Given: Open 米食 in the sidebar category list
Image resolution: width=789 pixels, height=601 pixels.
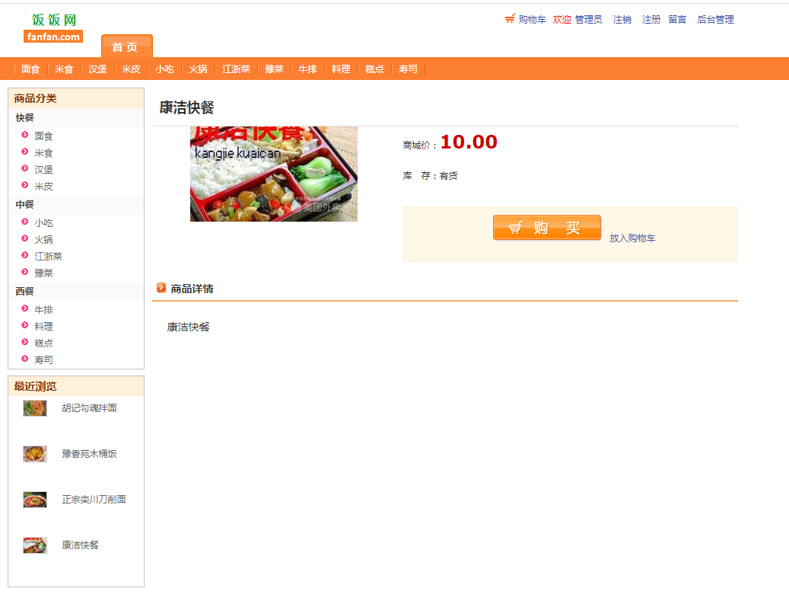Looking at the screenshot, I should 43,152.
